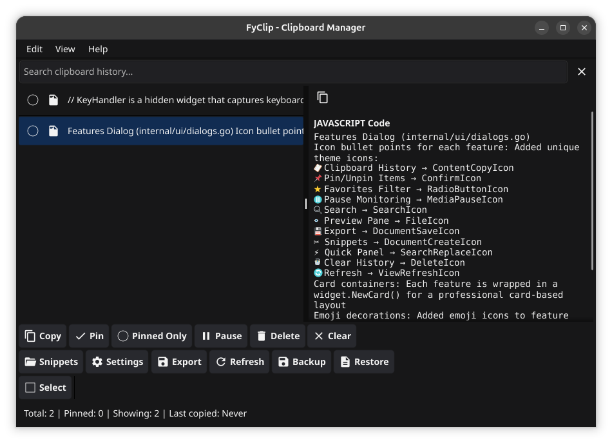Click the search field's clear X icon
This screenshot has height=443, width=612.
pos(582,72)
